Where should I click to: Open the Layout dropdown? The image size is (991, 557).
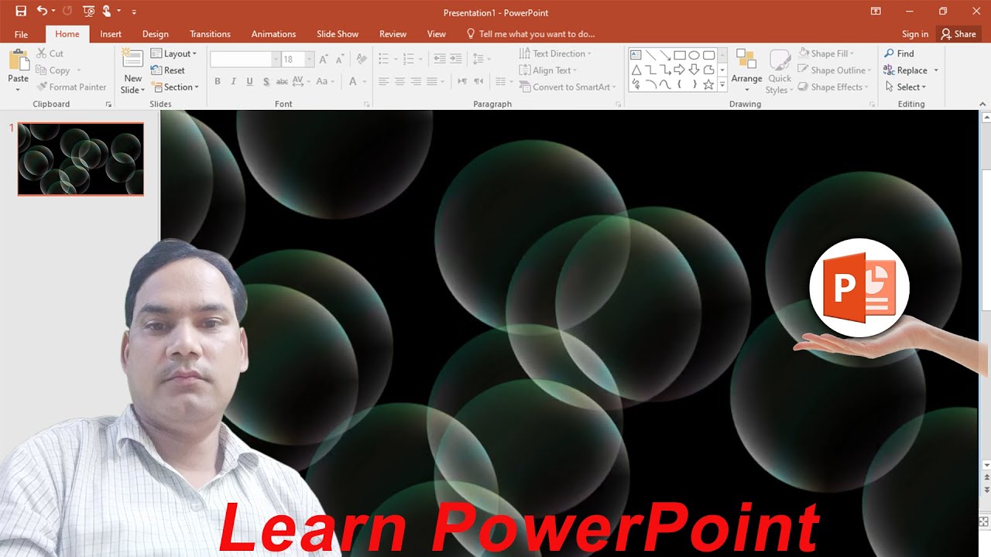click(x=174, y=53)
